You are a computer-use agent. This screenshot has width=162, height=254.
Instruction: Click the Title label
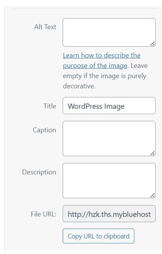pos(50,106)
